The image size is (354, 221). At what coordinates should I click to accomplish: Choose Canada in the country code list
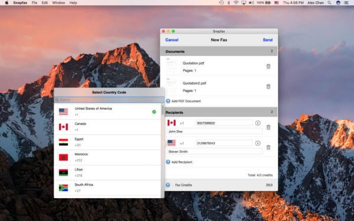pyautogui.click(x=108, y=127)
